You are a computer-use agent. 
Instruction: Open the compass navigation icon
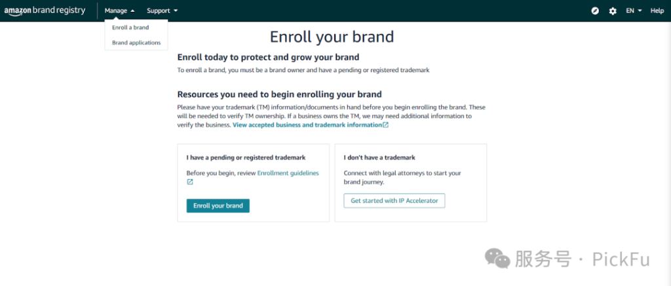coord(595,11)
